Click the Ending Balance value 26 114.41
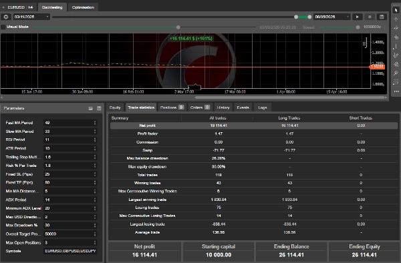The image size is (401, 263). [291, 255]
